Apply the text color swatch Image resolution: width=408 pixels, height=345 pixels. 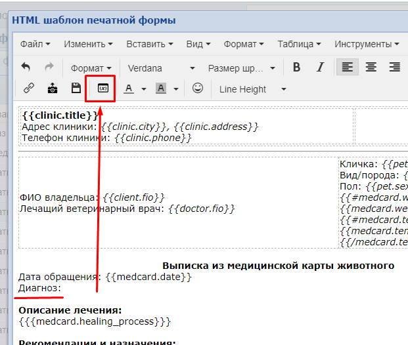[129, 89]
